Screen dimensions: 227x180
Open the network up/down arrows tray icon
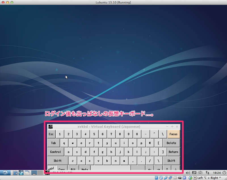[207, 173]
